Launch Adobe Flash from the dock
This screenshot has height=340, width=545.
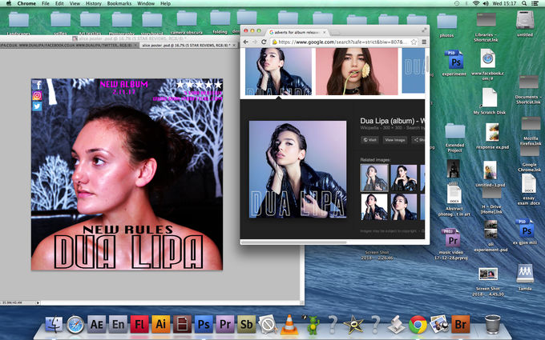coord(139,324)
